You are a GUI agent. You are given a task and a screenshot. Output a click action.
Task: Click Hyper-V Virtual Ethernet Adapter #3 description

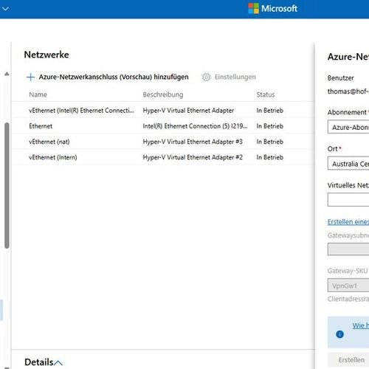point(193,142)
